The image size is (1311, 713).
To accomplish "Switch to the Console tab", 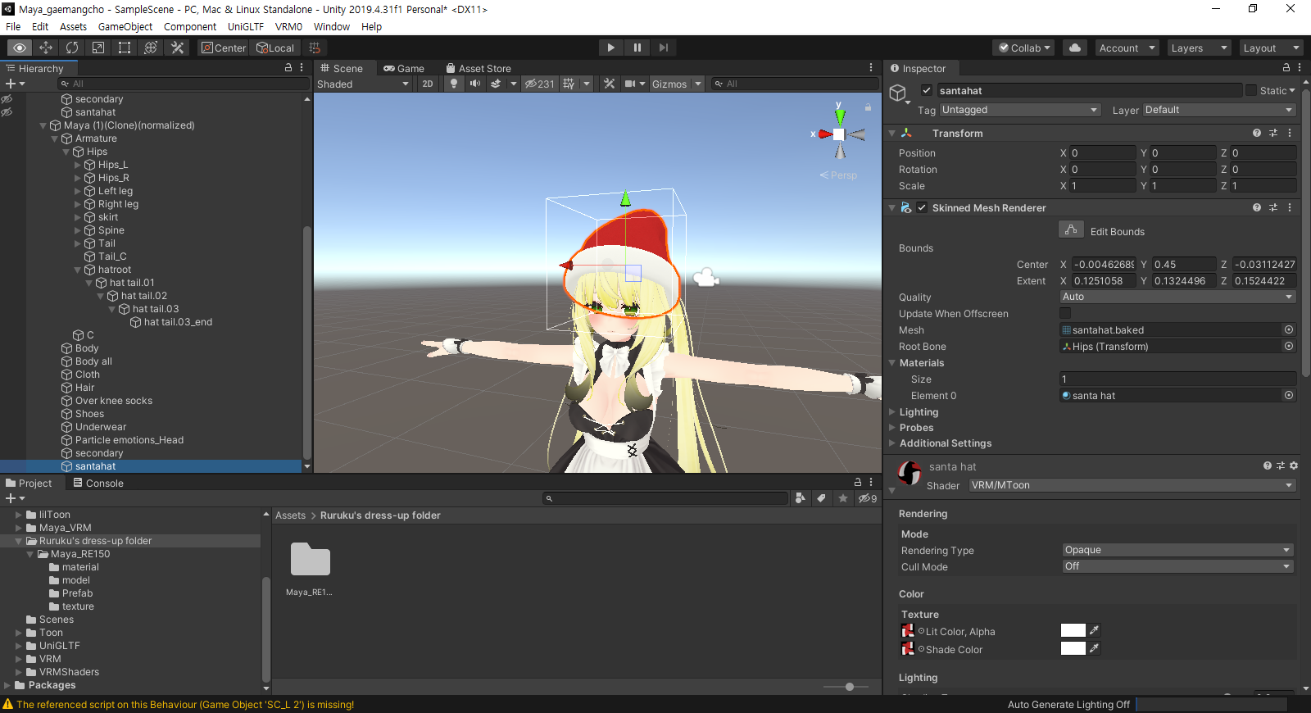I will pos(98,483).
